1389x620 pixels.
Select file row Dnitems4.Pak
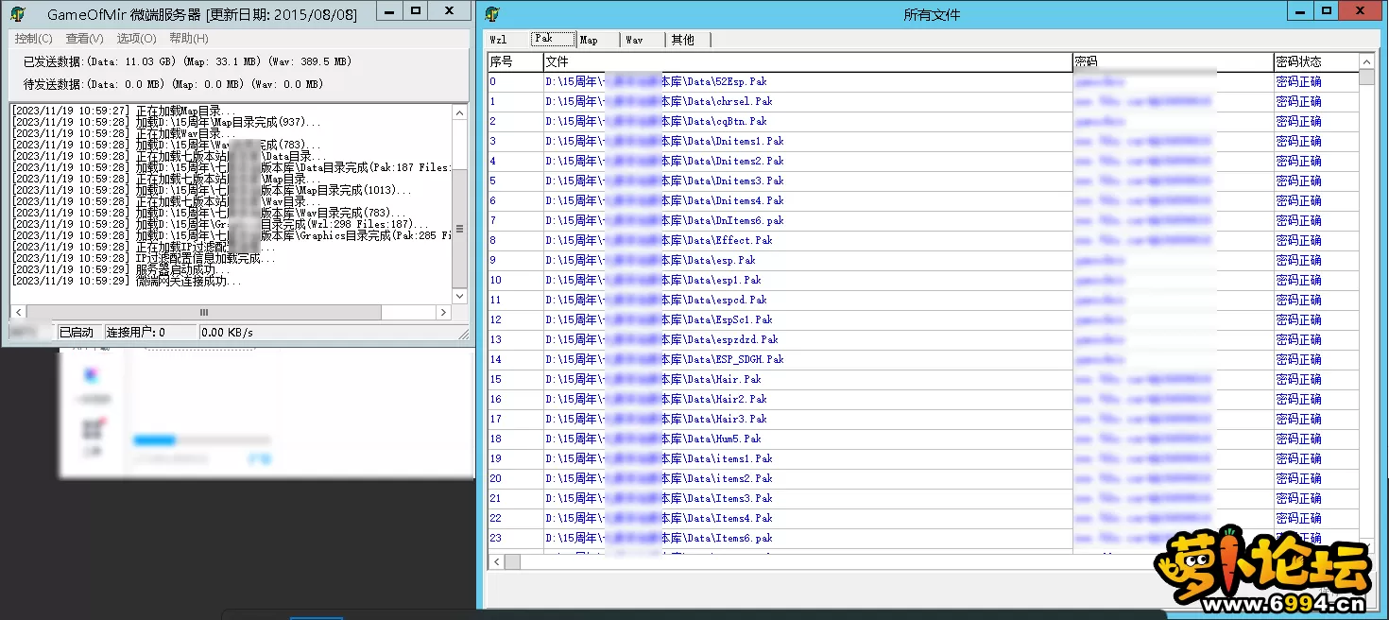pos(923,200)
